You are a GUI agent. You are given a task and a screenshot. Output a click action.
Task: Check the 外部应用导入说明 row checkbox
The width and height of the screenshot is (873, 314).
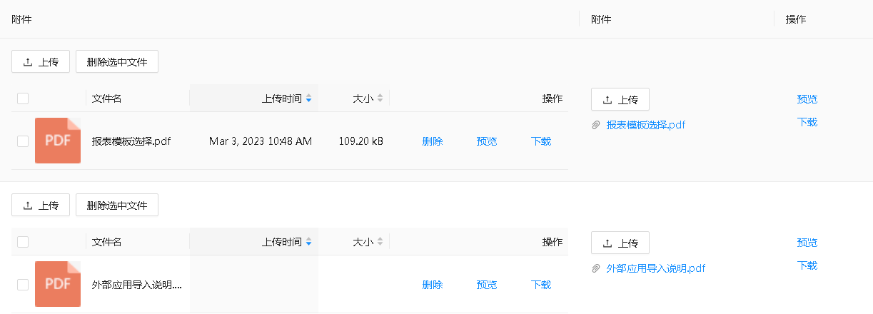pyautogui.click(x=23, y=285)
